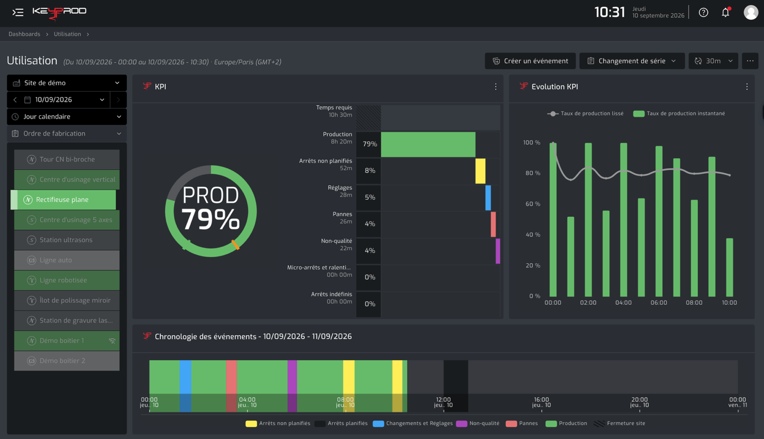Open the more options ellipsis in header
Screen dimensions: 764x439
pyautogui.click(x=750, y=61)
